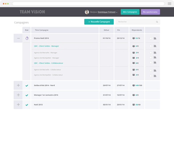
Task: Click respondents people icon for Soldes d'été 2014 - Nord
Action: [133, 85]
